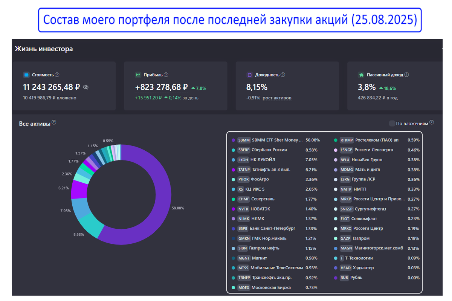Click the help icon next to Все активы

coord(54,122)
